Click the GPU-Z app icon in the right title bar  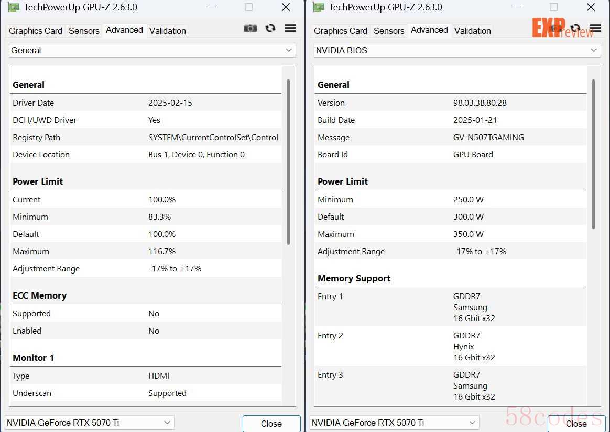click(x=319, y=7)
